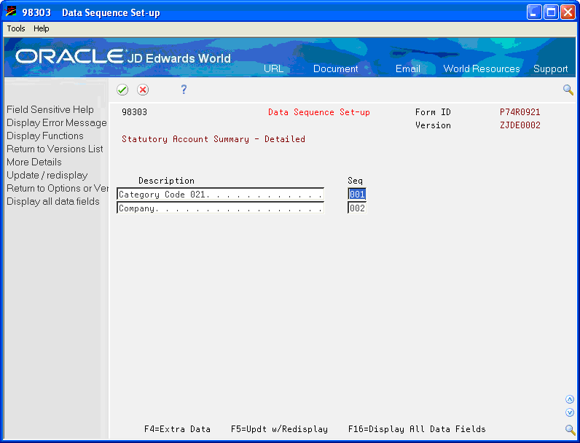Choose Return to Options or Versions
Image resolution: width=580 pixels, height=443 pixels.
pos(58,188)
